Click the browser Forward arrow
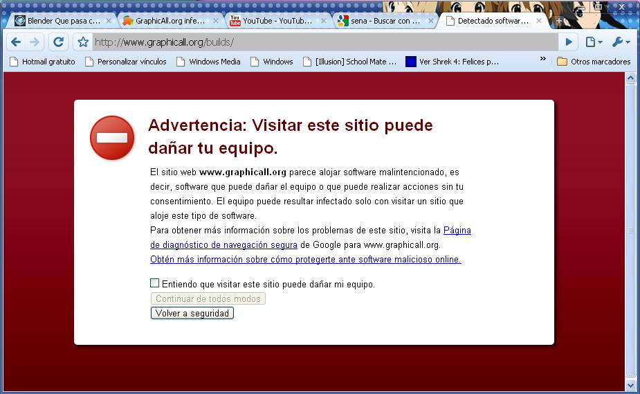640x394 pixels. (35, 42)
